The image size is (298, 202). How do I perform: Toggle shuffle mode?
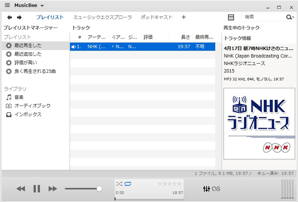click(119, 184)
